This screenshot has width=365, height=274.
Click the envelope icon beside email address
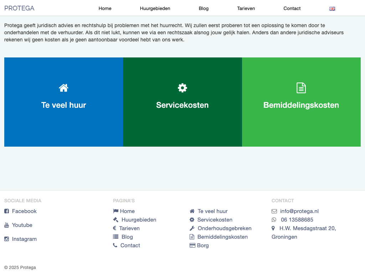[274, 211]
